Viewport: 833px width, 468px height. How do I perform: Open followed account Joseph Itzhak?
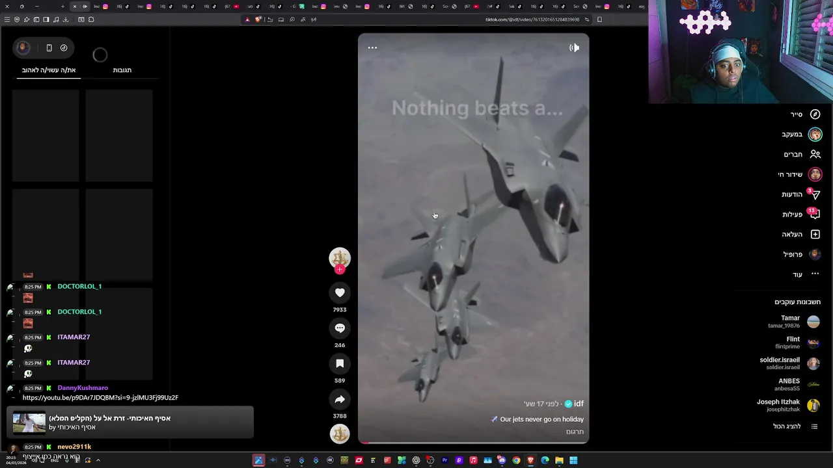pos(788,405)
